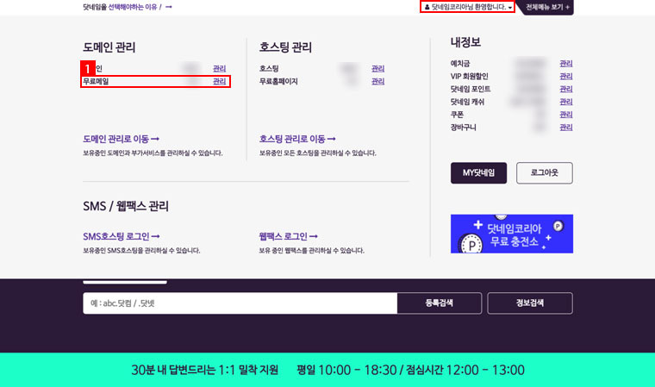Click 관리 link next to 호스팅

tap(377, 68)
